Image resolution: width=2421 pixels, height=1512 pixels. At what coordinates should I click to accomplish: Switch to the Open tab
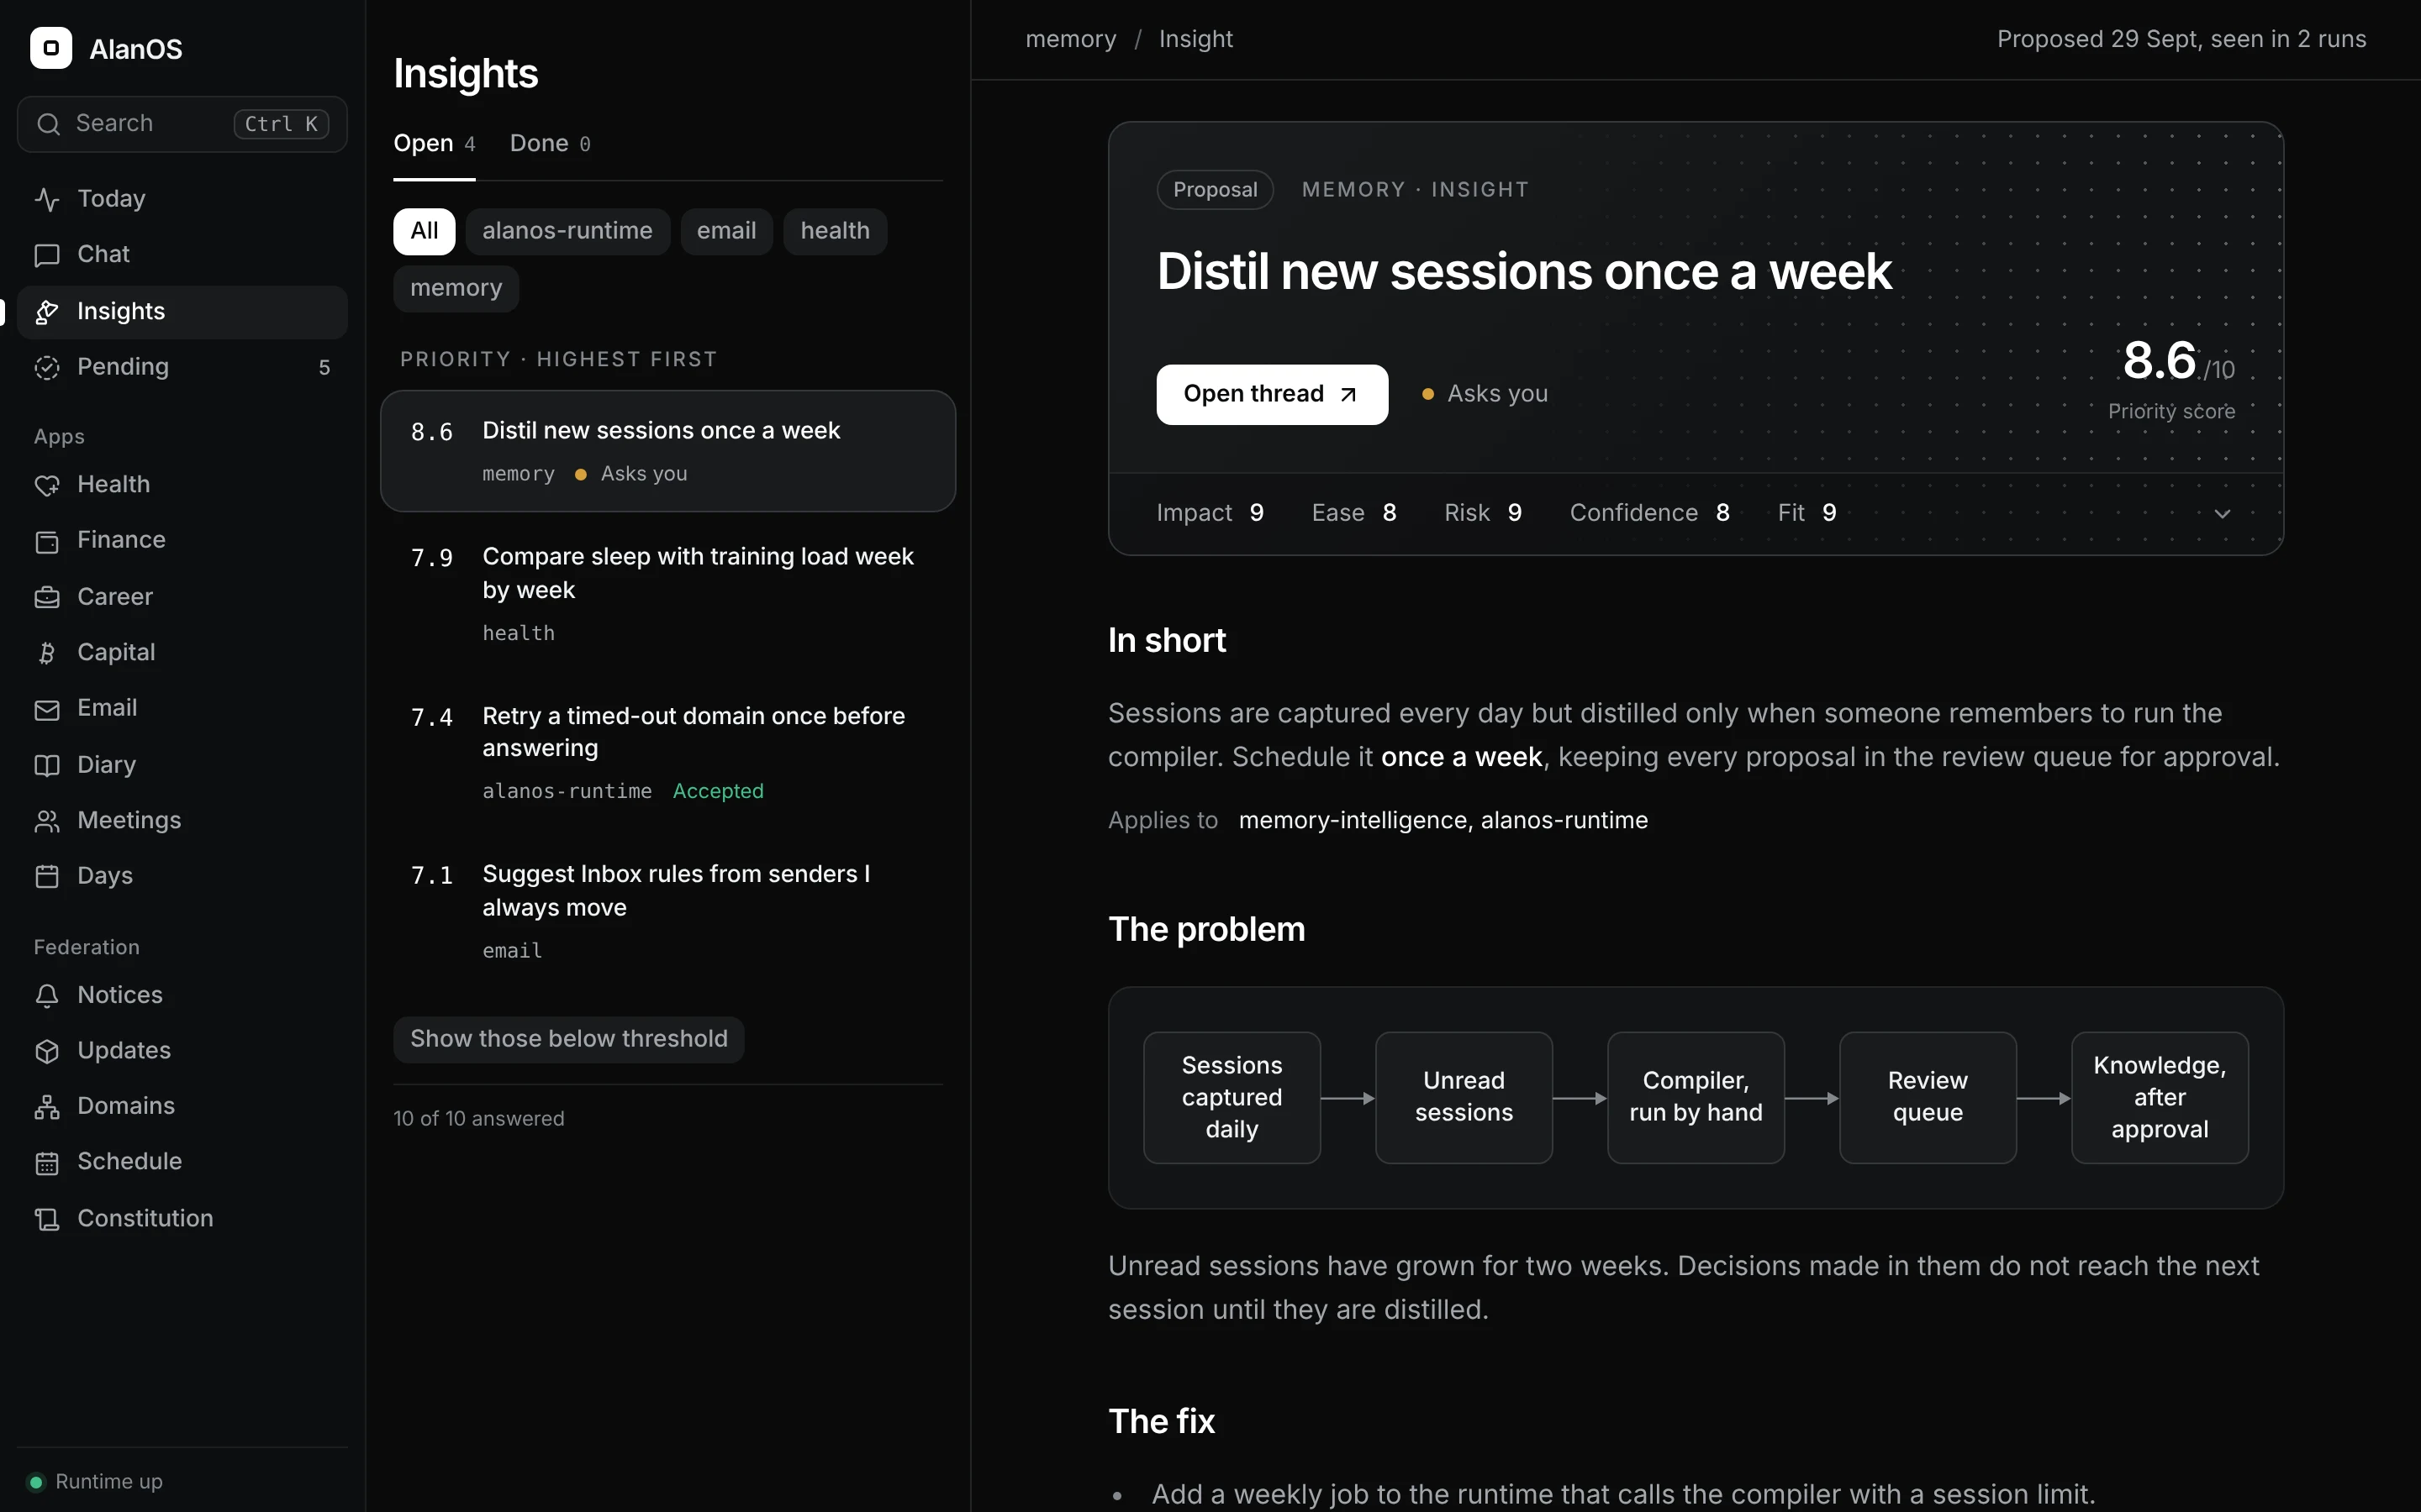tap(434, 144)
